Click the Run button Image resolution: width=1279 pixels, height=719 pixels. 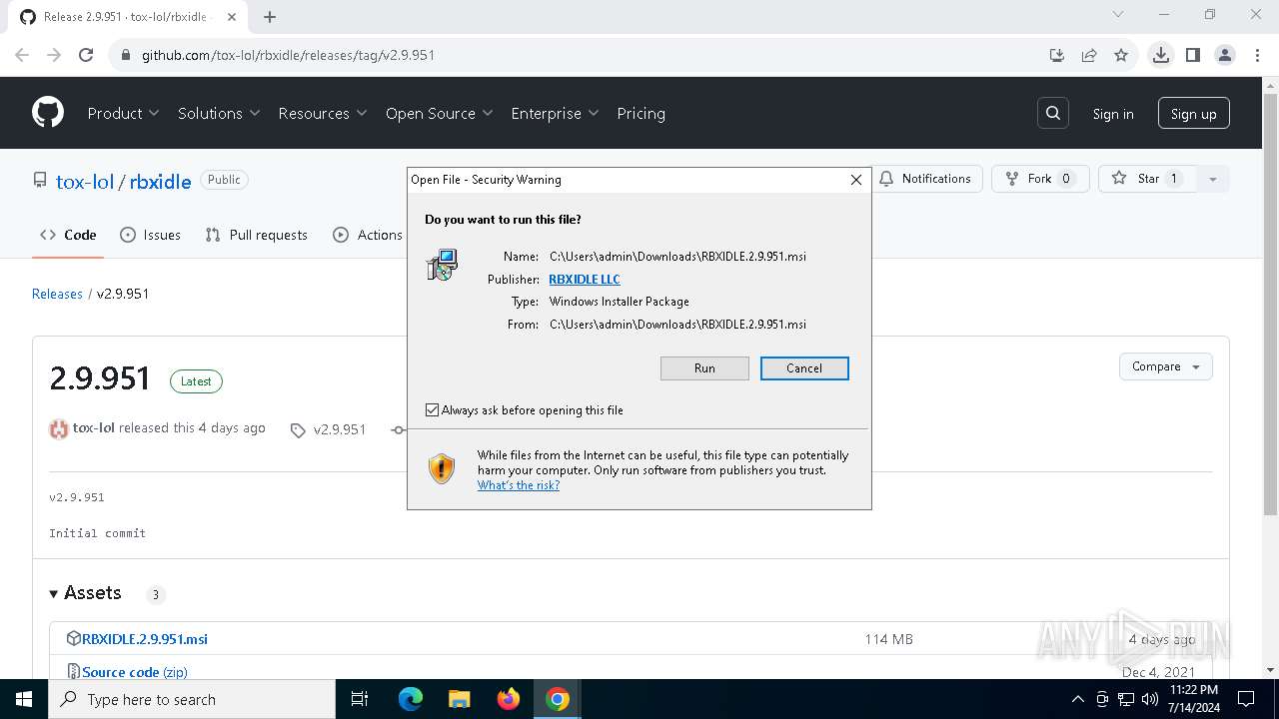coord(704,368)
